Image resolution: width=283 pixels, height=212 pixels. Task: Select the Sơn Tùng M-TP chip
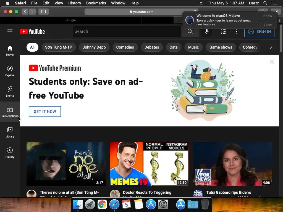coord(59,47)
